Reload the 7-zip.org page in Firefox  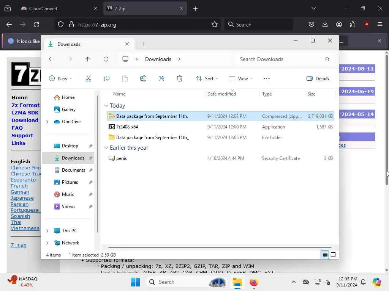click(36, 25)
